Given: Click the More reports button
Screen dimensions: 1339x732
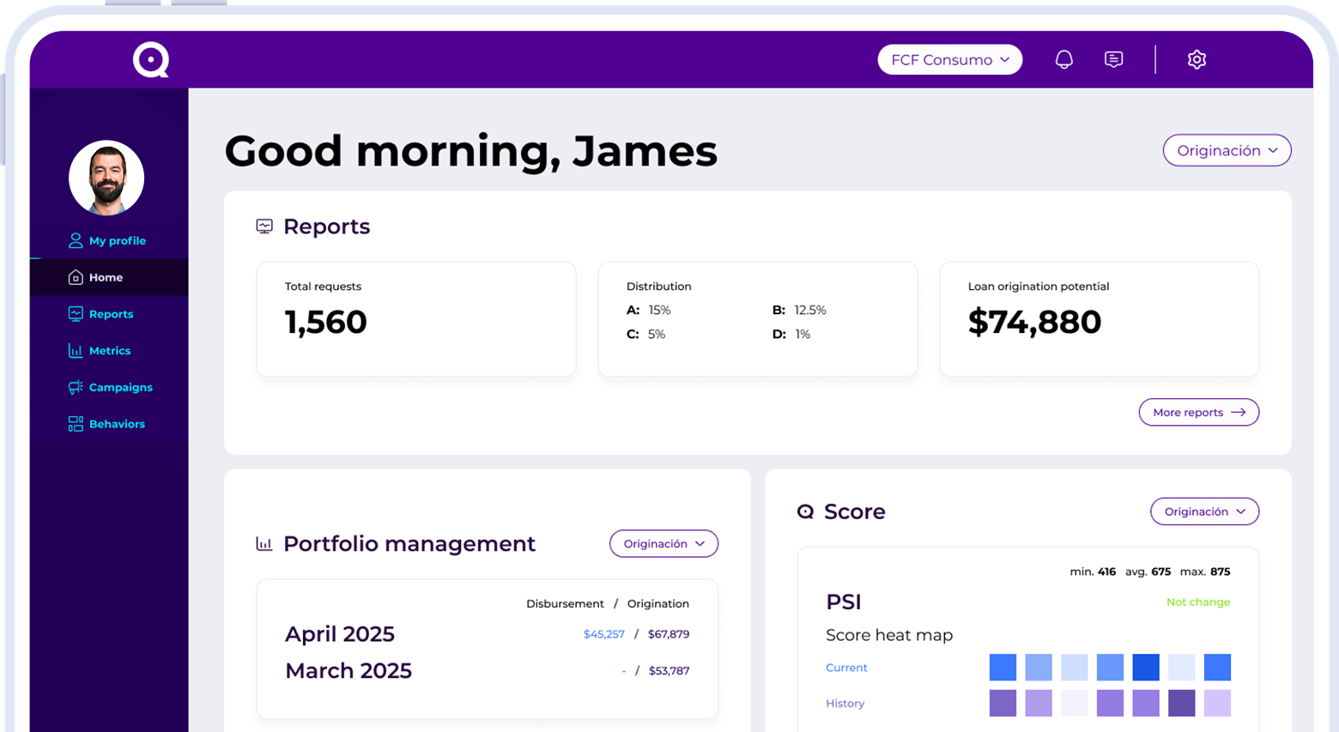Looking at the screenshot, I should (x=1198, y=412).
